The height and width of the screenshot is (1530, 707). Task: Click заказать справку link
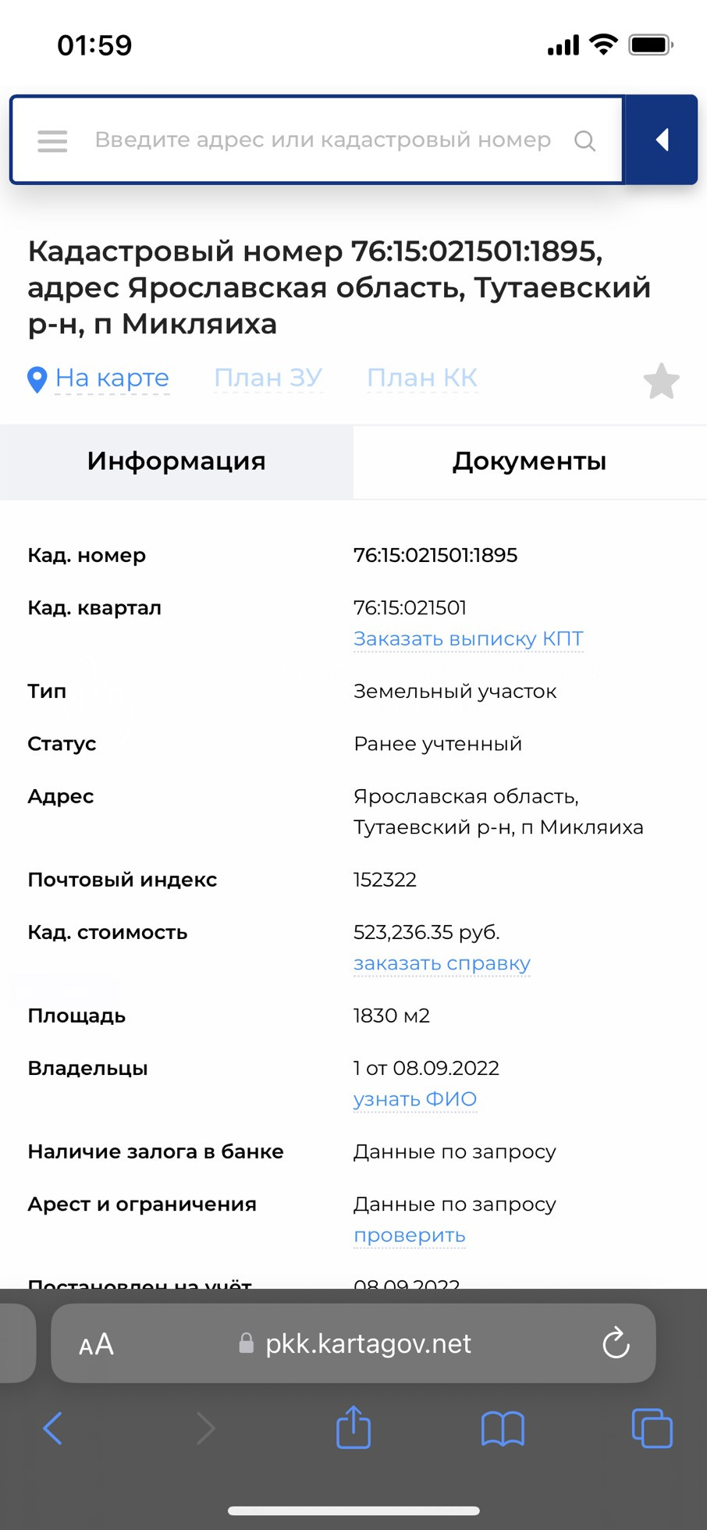coord(442,963)
